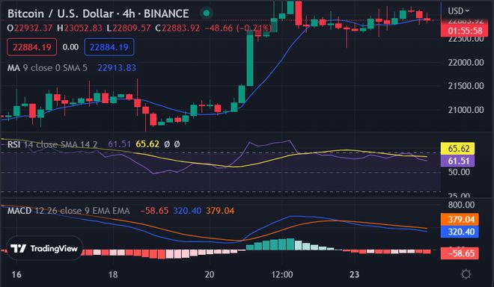This screenshot has height=287, width=494.
Task: Click the TradingView logo
Action: [x=44, y=249]
